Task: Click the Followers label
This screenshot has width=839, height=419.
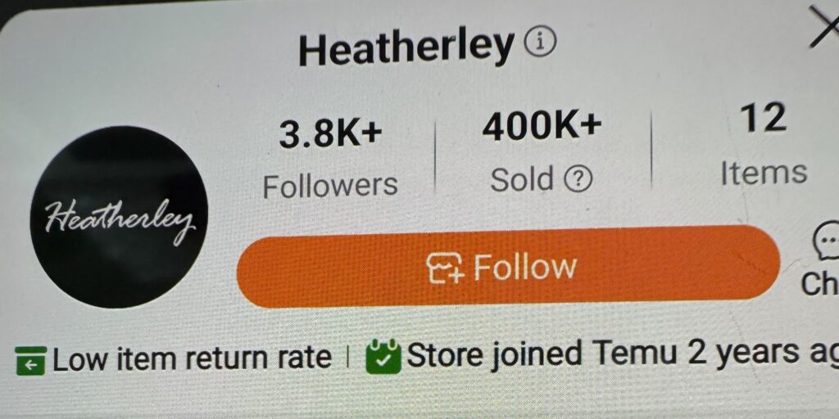Action: (x=331, y=186)
